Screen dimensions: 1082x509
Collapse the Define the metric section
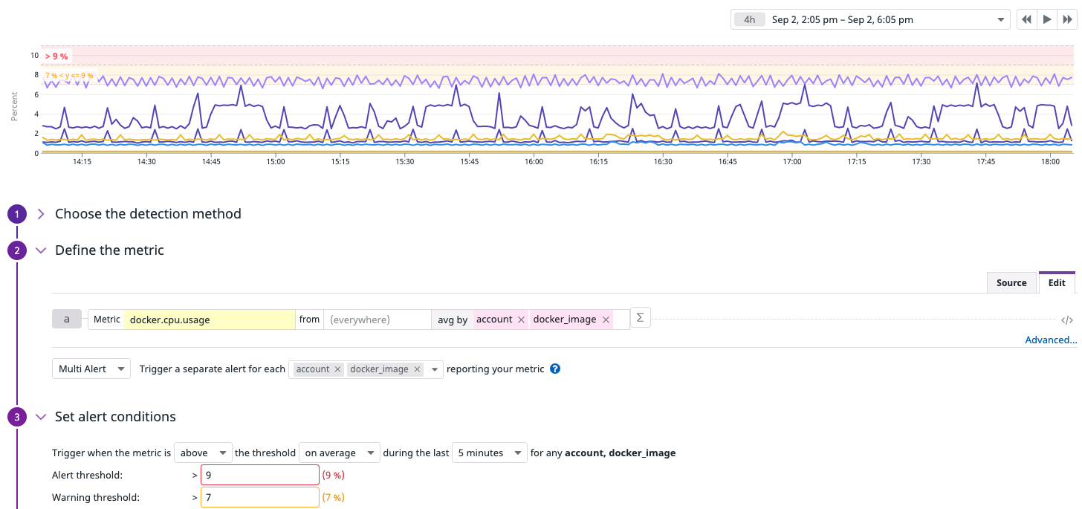41,250
